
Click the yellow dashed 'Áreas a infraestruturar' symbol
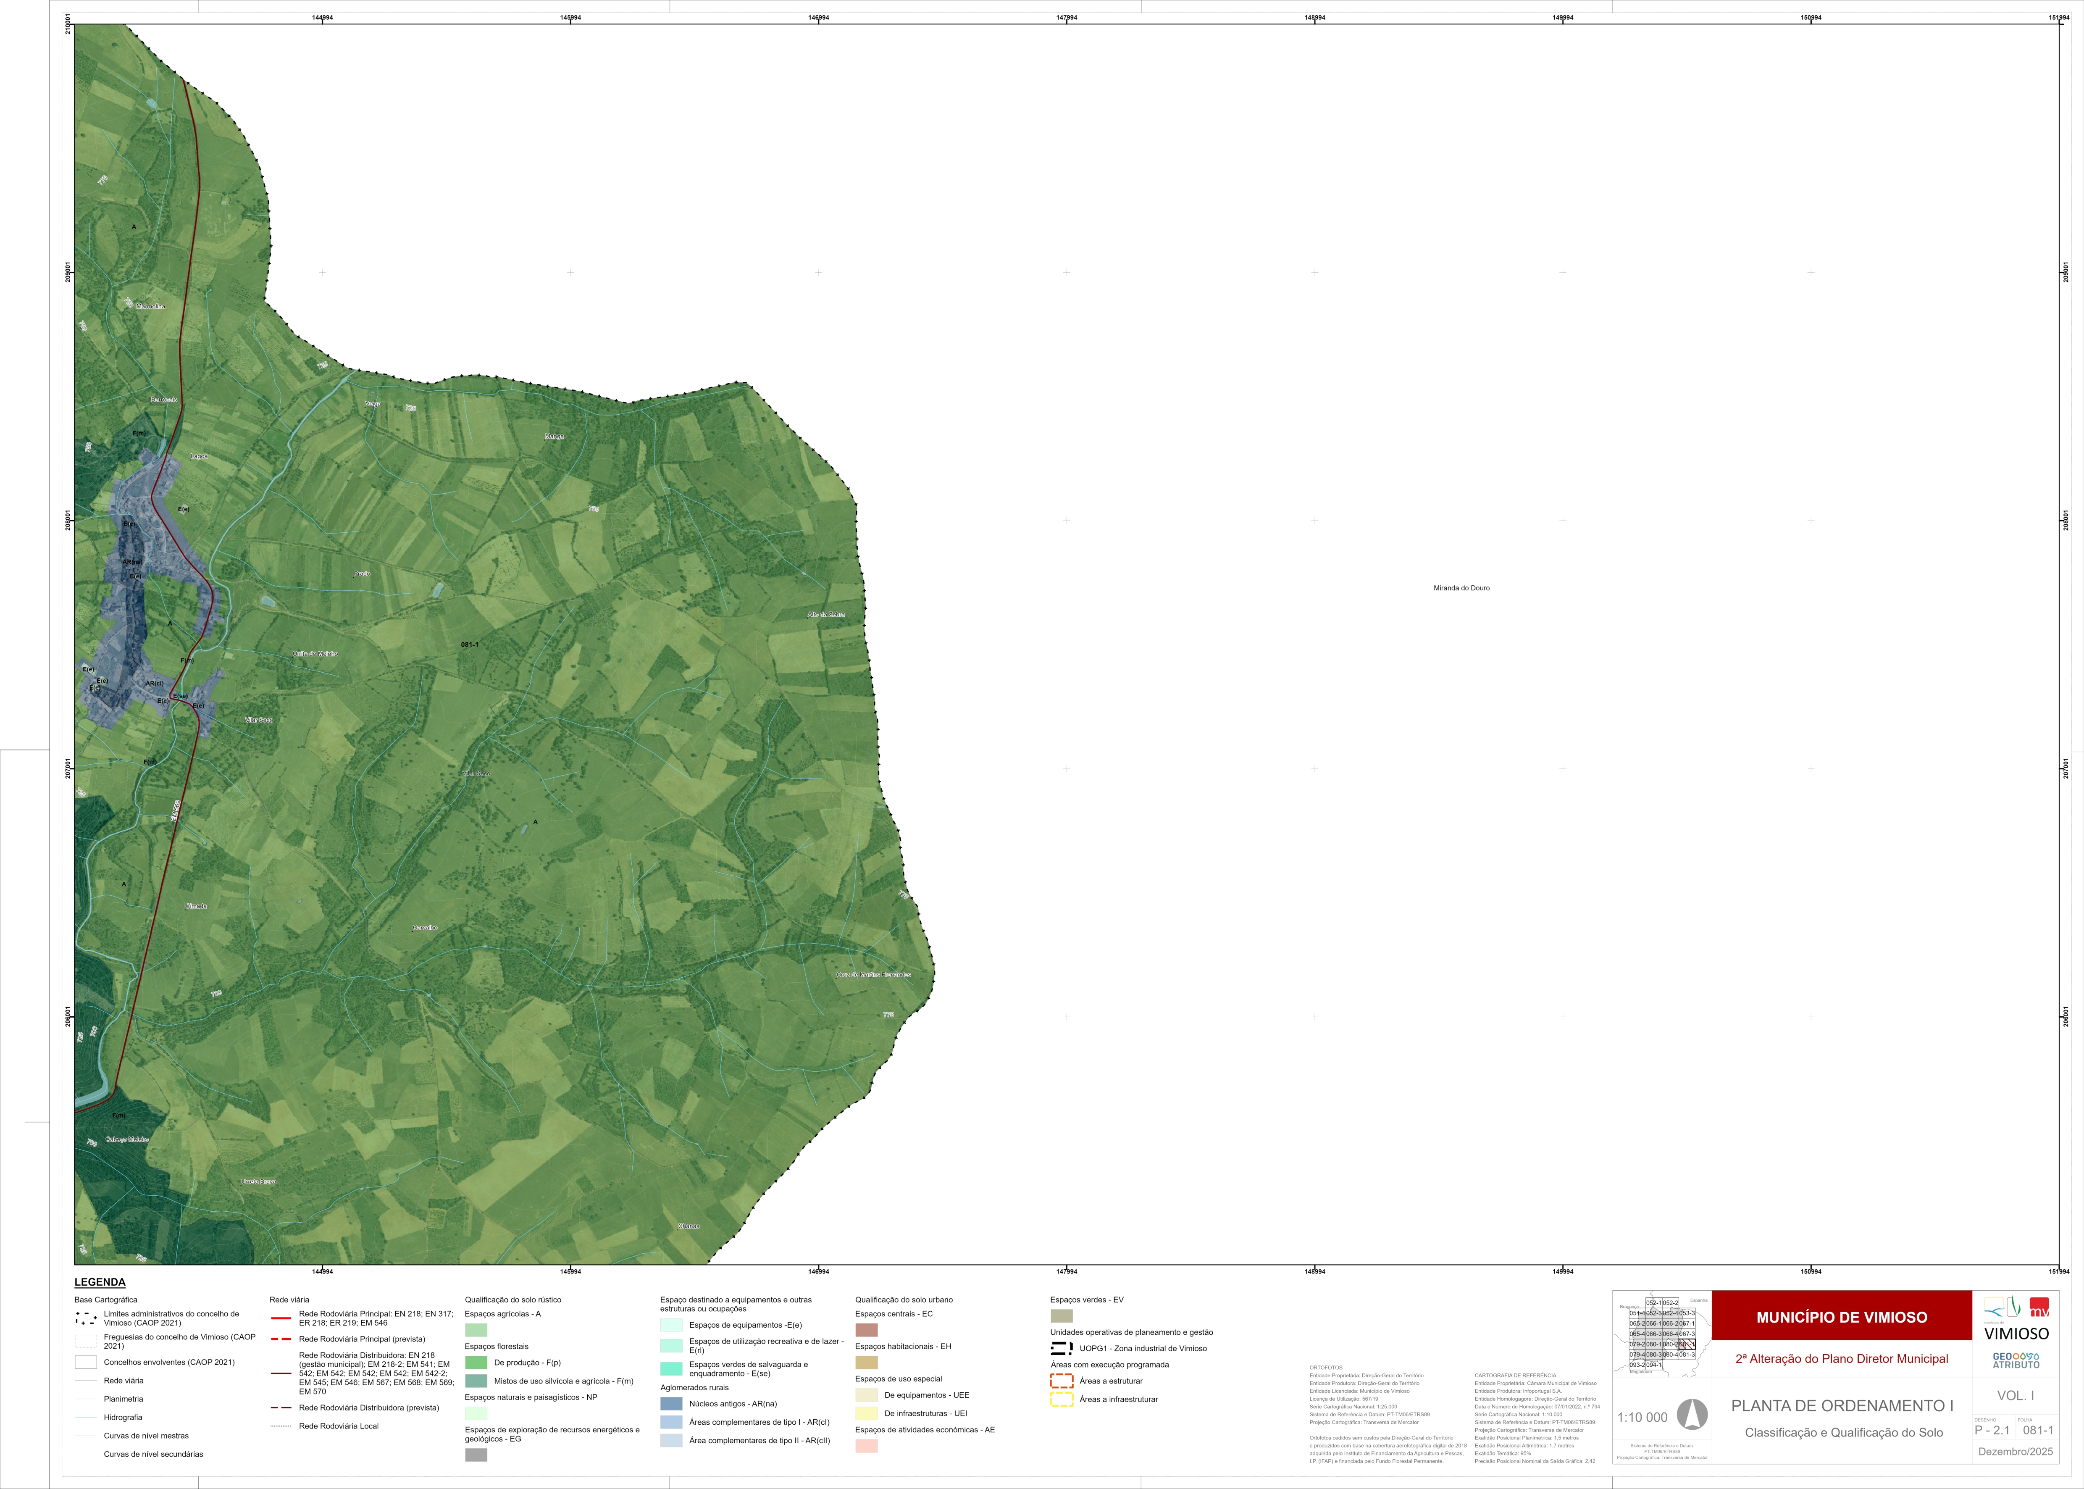(x=1061, y=1399)
